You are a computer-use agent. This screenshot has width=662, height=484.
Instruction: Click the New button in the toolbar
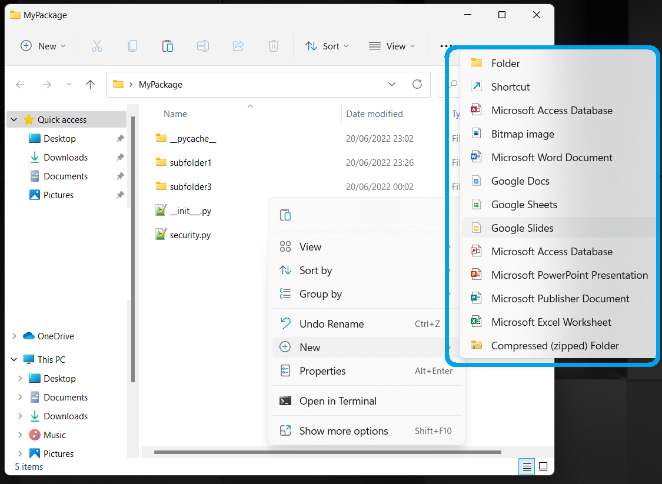click(42, 46)
